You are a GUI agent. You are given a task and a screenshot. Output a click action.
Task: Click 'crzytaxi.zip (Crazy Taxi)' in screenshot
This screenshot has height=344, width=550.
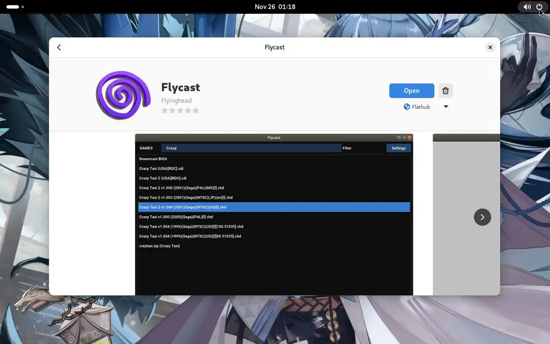[x=159, y=246]
